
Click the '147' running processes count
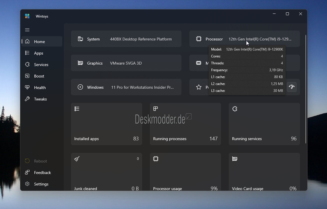tap(213, 139)
